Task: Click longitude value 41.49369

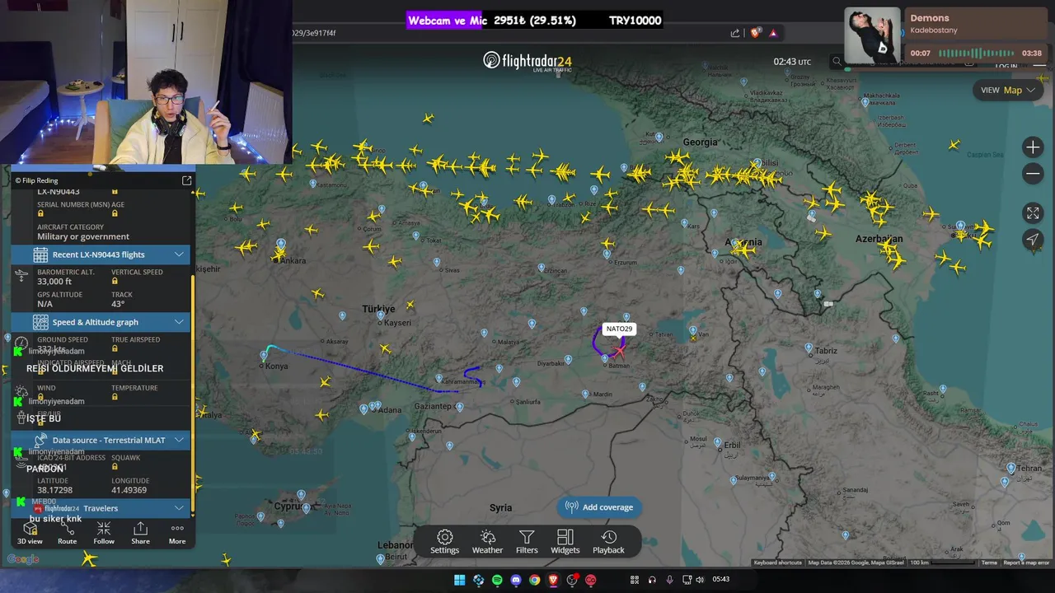Action: [x=129, y=490]
